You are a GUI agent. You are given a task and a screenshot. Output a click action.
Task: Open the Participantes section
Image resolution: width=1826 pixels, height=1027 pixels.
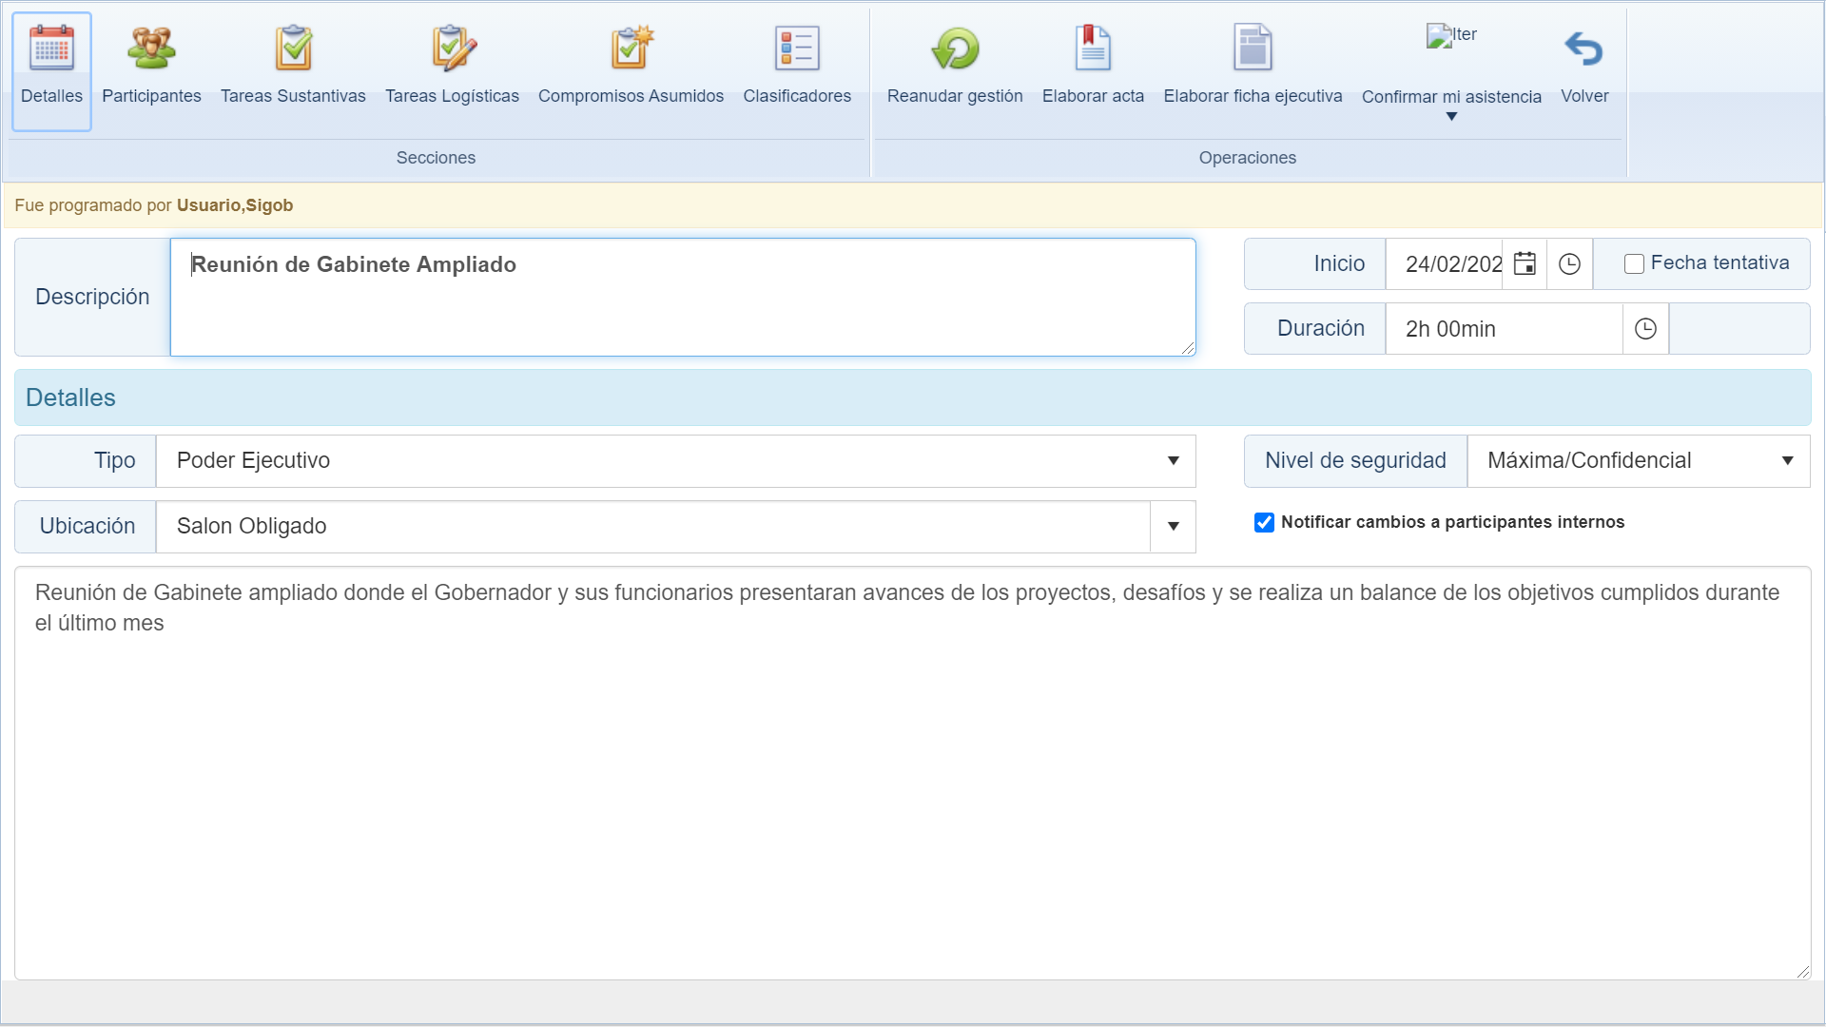tap(151, 70)
